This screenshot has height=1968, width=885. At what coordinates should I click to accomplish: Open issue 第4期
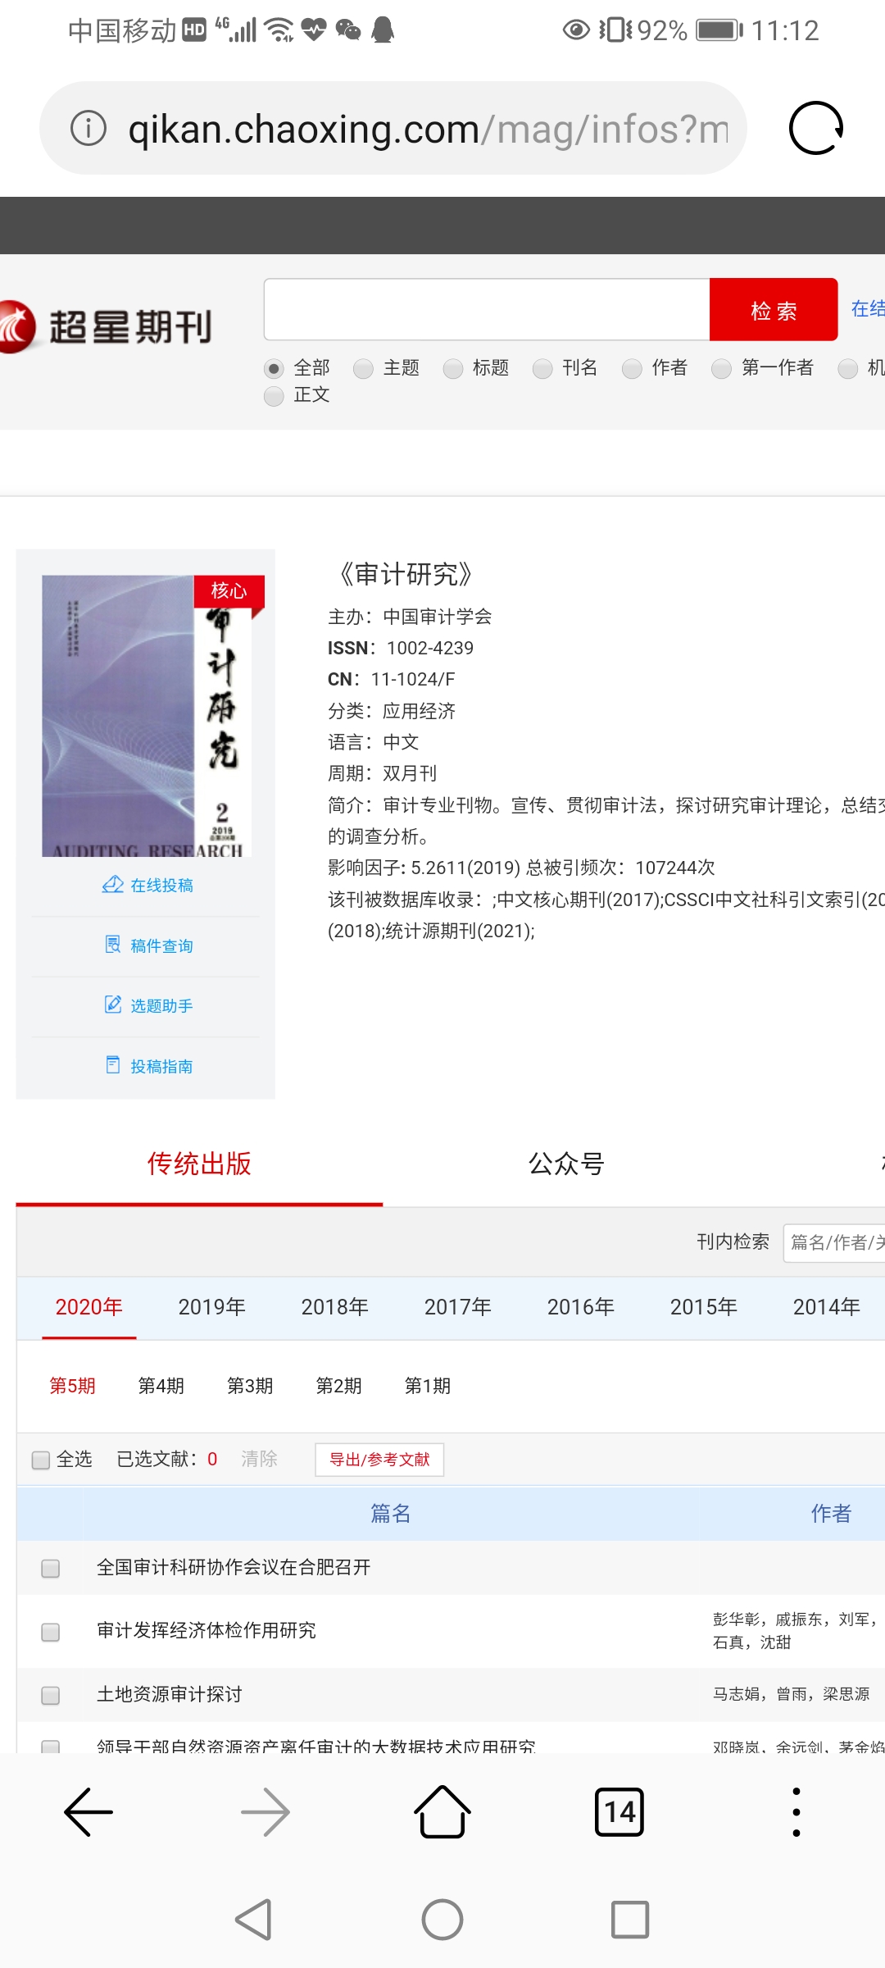161,1386
